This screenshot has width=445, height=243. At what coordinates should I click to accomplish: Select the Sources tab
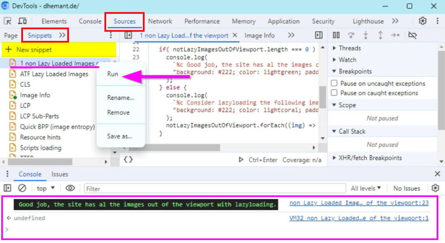(125, 21)
